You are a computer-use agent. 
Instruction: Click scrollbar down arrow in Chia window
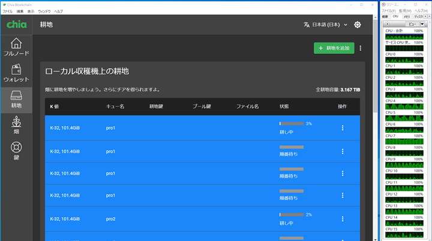375,239
